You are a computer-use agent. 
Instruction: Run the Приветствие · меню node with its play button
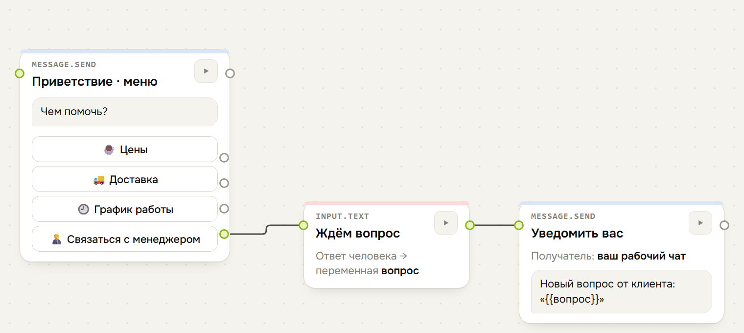206,71
